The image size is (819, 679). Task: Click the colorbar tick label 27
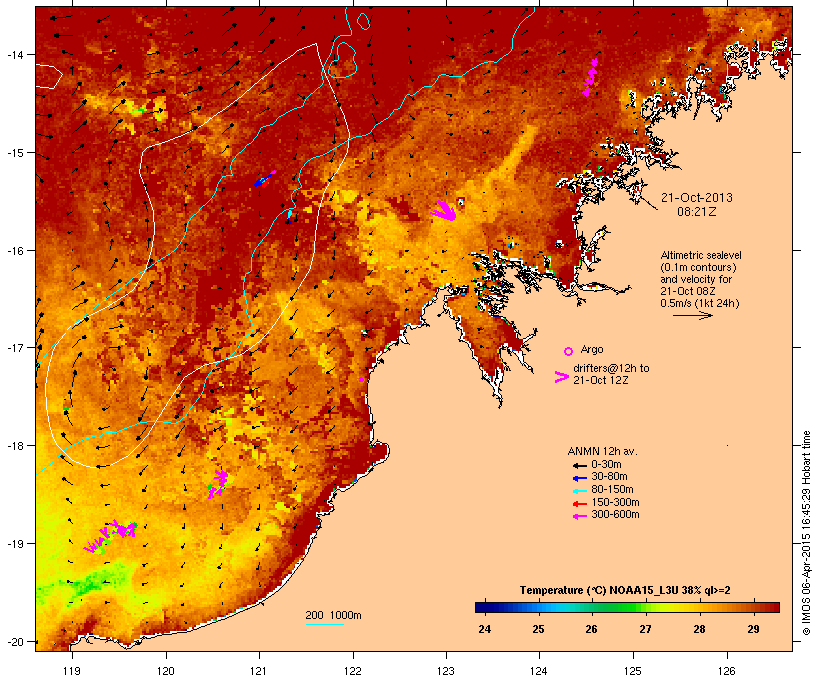coord(645,629)
